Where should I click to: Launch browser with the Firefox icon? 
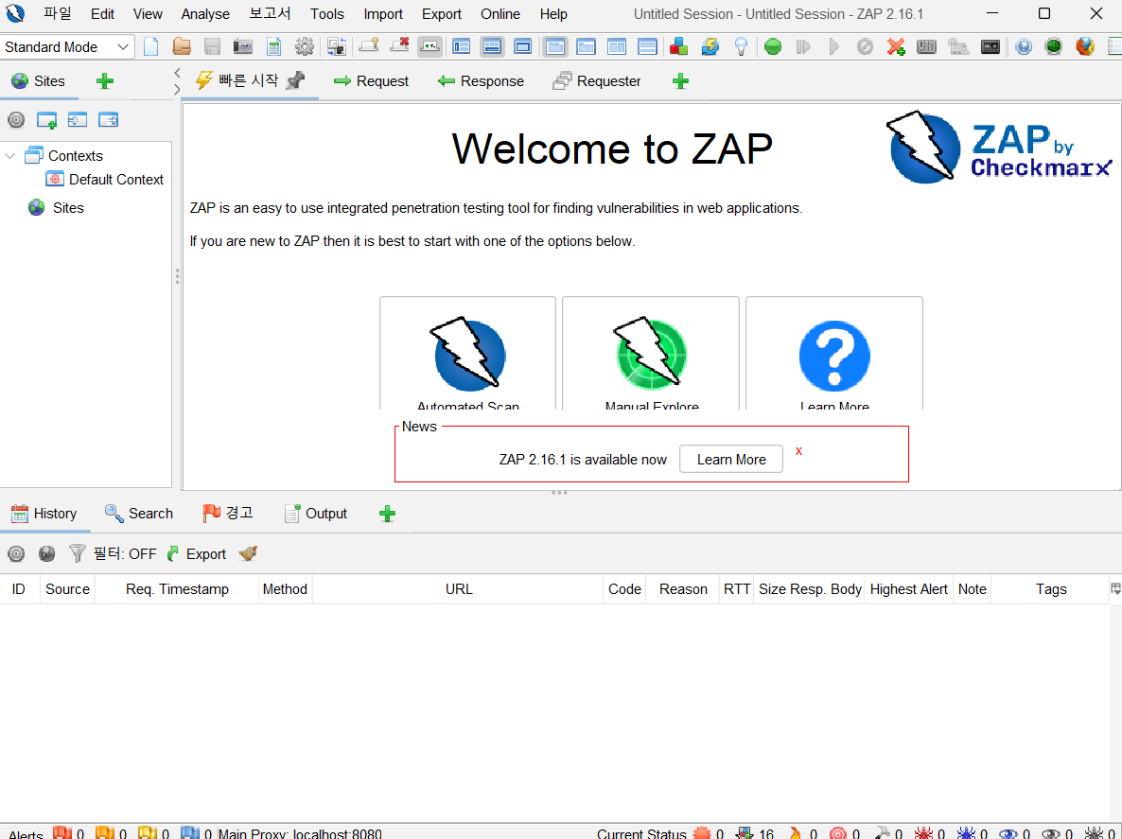pyautogui.click(x=1085, y=46)
